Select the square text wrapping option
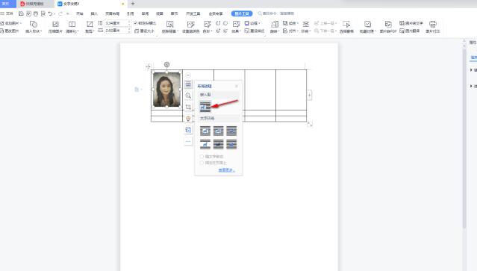This screenshot has height=271, width=477. [205, 131]
